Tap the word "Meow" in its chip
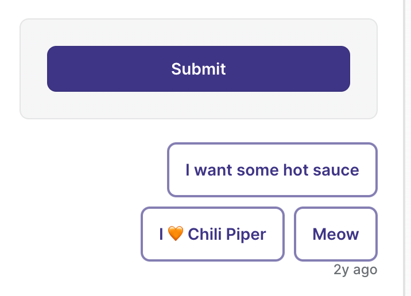This screenshot has width=411, height=296. [x=336, y=234]
